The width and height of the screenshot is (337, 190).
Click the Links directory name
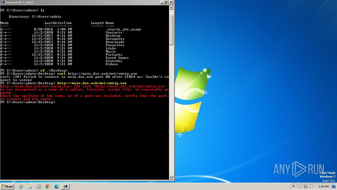pyautogui.click(x=111, y=48)
